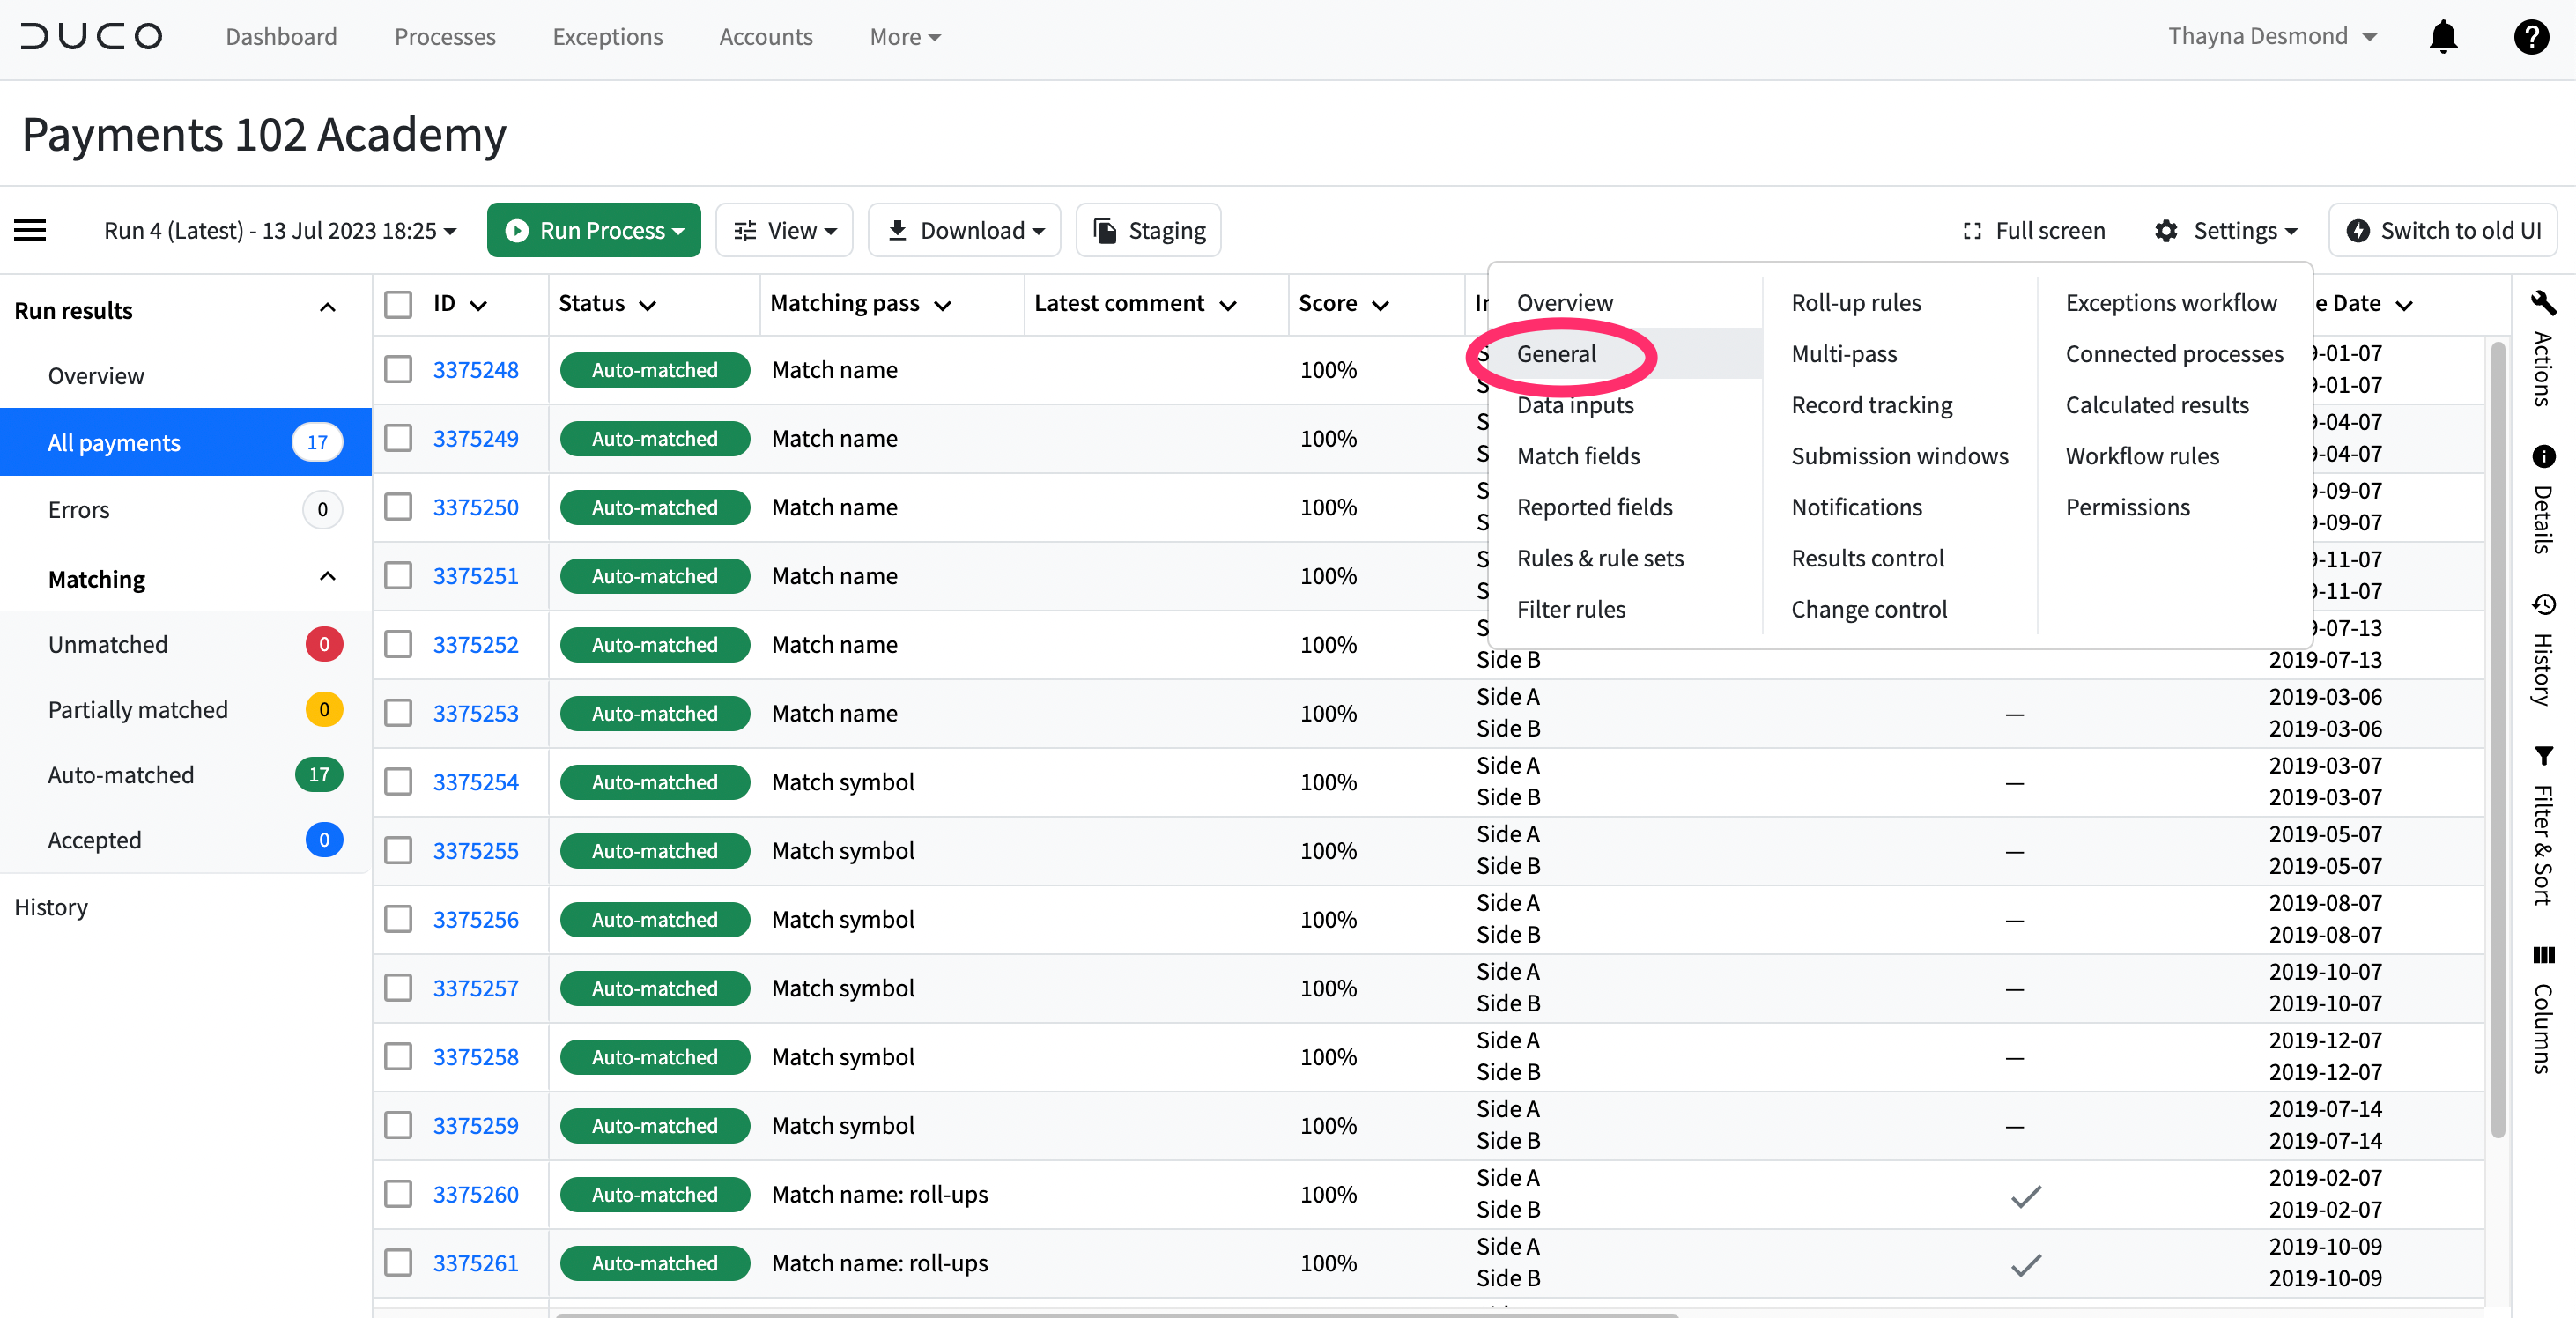The height and width of the screenshot is (1318, 2576).
Task: Open Latest comment column header menu
Action: pyautogui.click(x=1229, y=305)
